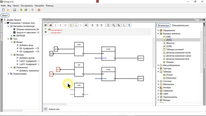Viewport: 206px width, 116px height.
Task: Expand the Оформление library group
Action: [158, 30]
